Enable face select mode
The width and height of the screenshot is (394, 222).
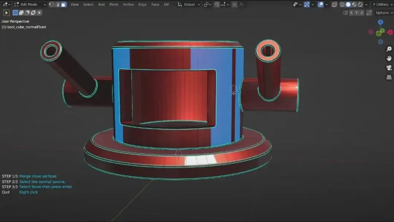[64, 4]
